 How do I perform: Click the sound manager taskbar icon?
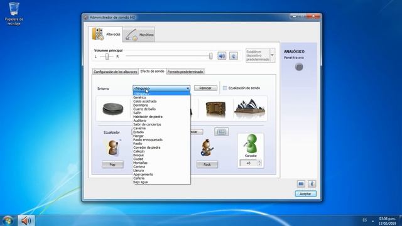tap(26, 220)
